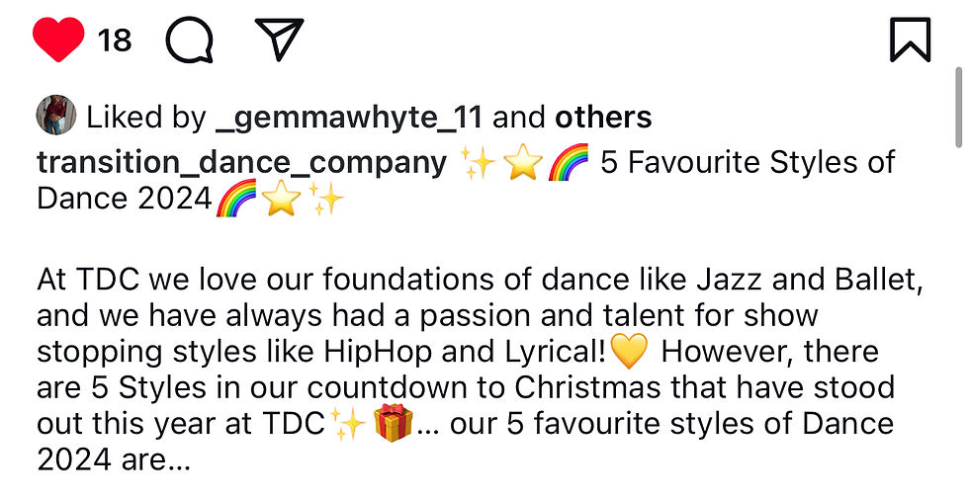Image resolution: width=969 pixels, height=497 pixels.
Task: Click the vertical scrollbar thumb
Action: tap(958, 107)
